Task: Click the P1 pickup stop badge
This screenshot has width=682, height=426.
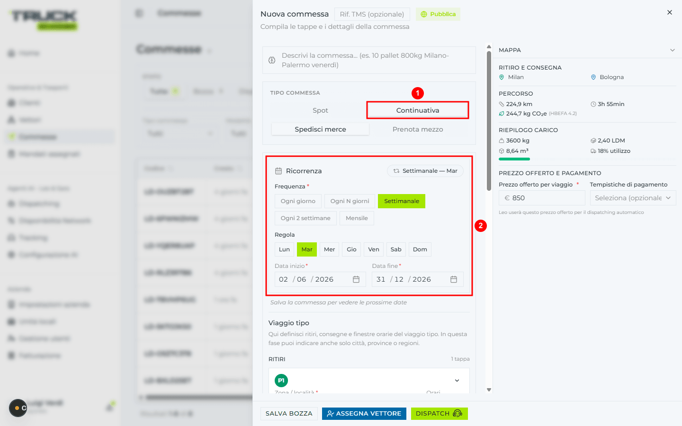Action: (x=281, y=381)
